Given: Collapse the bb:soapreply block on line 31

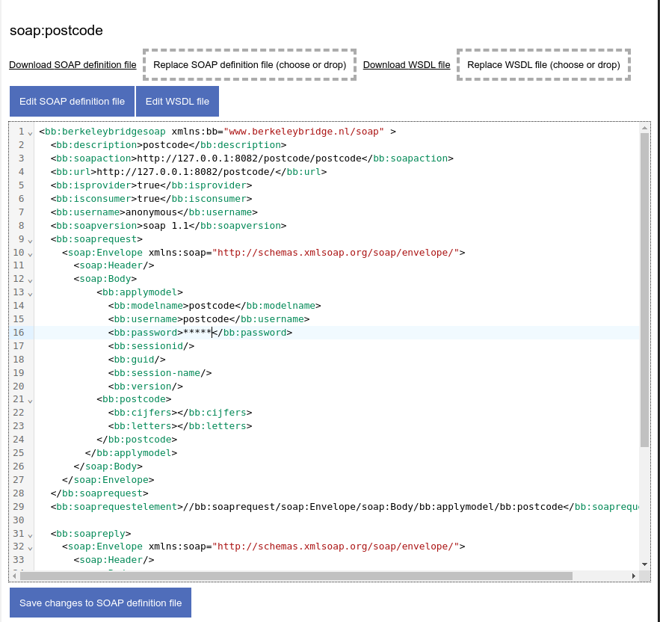Looking at the screenshot, I should coord(30,535).
